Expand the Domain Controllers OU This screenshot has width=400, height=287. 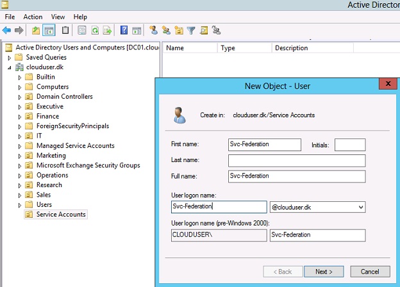[20, 97]
